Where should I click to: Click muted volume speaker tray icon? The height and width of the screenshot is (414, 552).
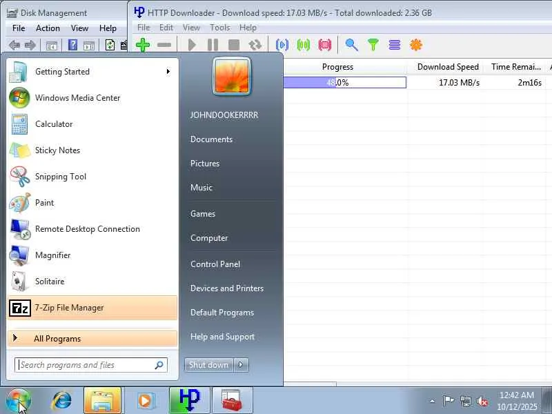pyautogui.click(x=482, y=401)
